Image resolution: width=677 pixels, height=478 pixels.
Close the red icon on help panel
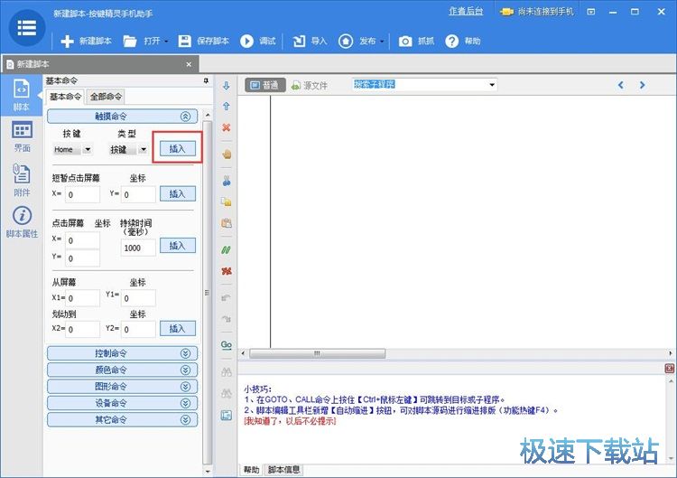click(x=669, y=369)
